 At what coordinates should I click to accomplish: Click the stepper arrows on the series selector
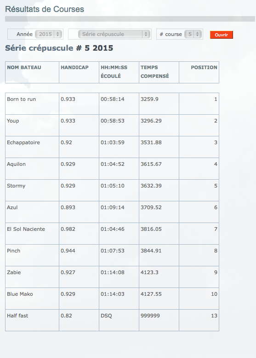[146, 34]
